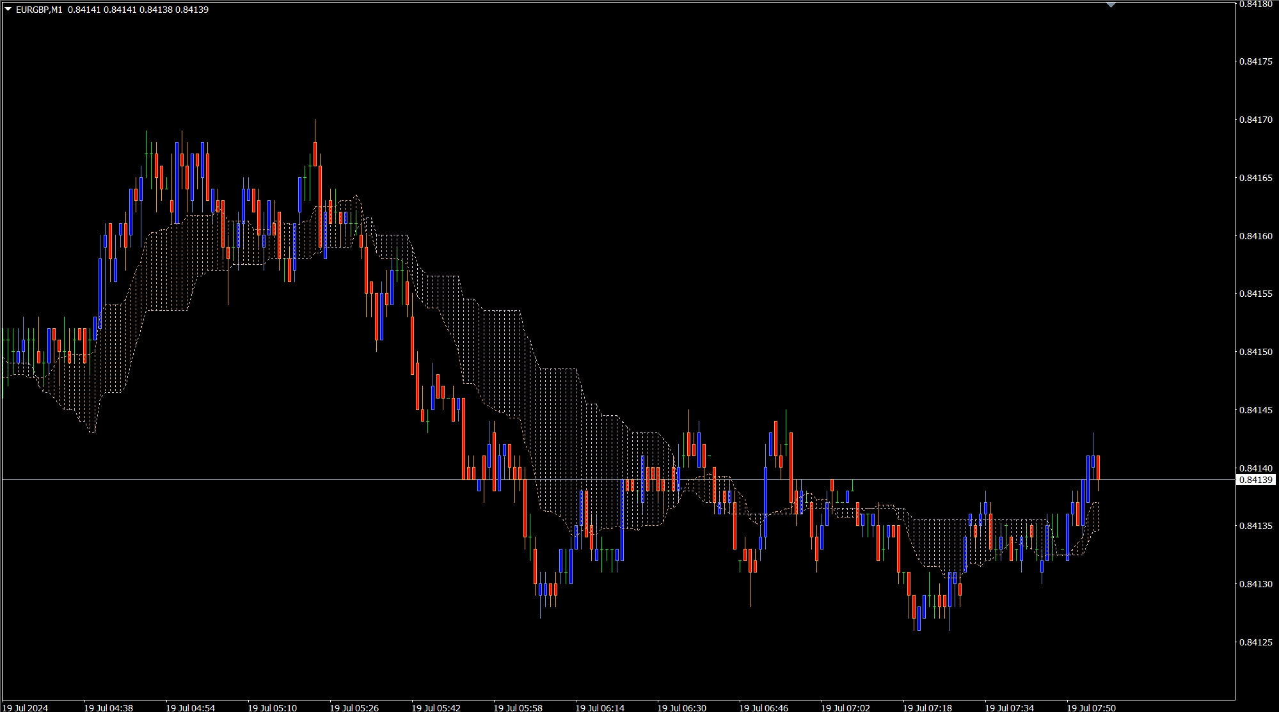Click the 0.84180 top price scale label
The height and width of the screenshot is (712, 1279).
pyautogui.click(x=1255, y=4)
